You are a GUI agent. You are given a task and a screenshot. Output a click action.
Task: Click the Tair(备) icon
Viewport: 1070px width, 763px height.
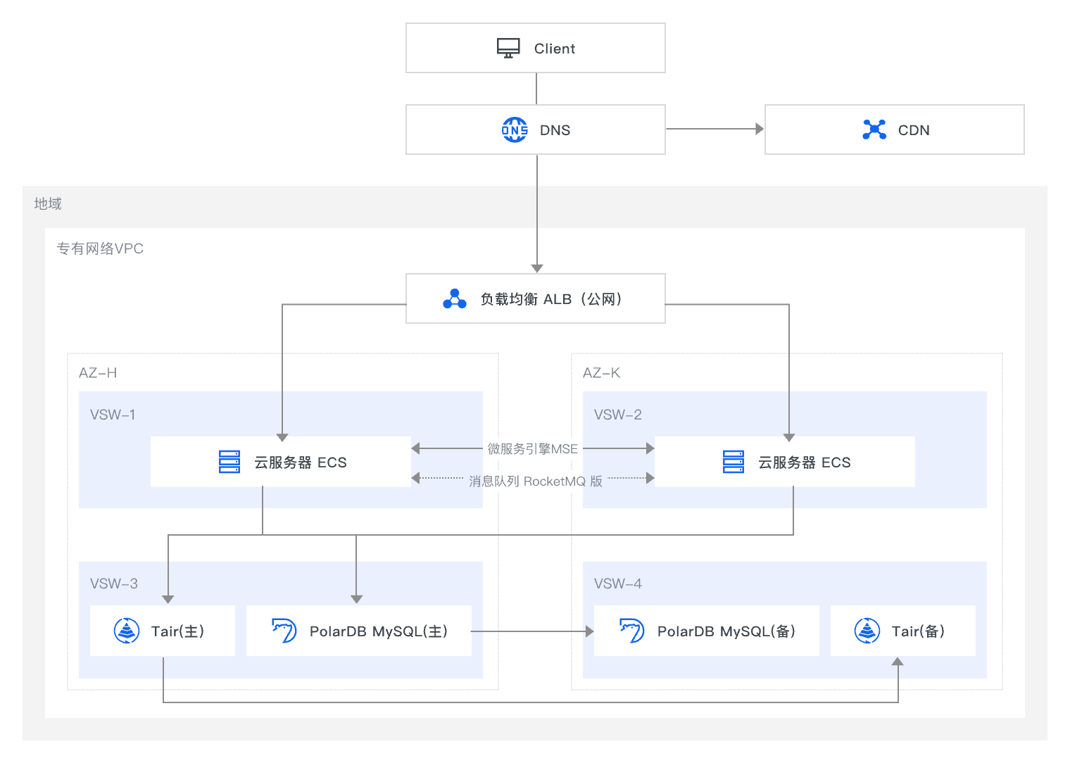[867, 631]
